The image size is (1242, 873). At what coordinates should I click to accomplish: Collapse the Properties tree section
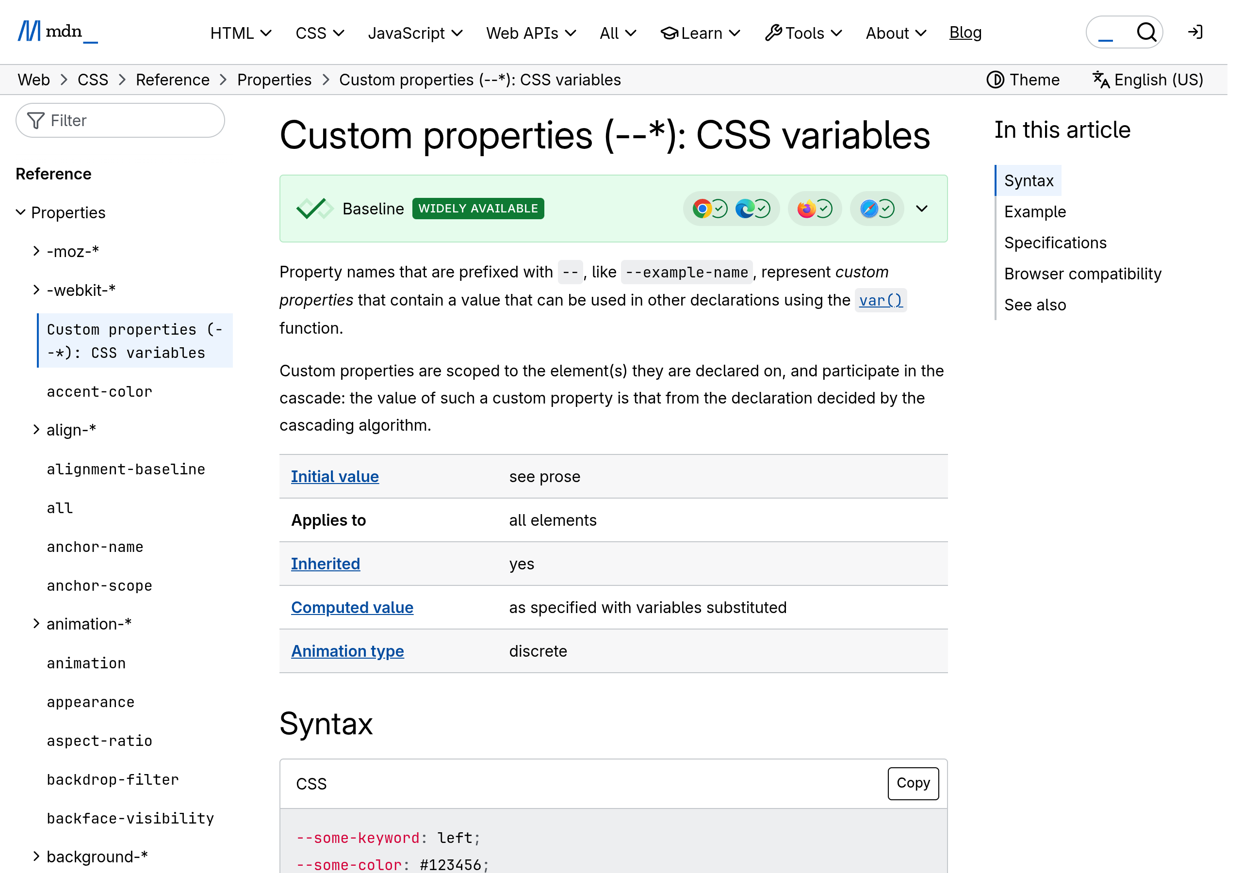[20, 212]
